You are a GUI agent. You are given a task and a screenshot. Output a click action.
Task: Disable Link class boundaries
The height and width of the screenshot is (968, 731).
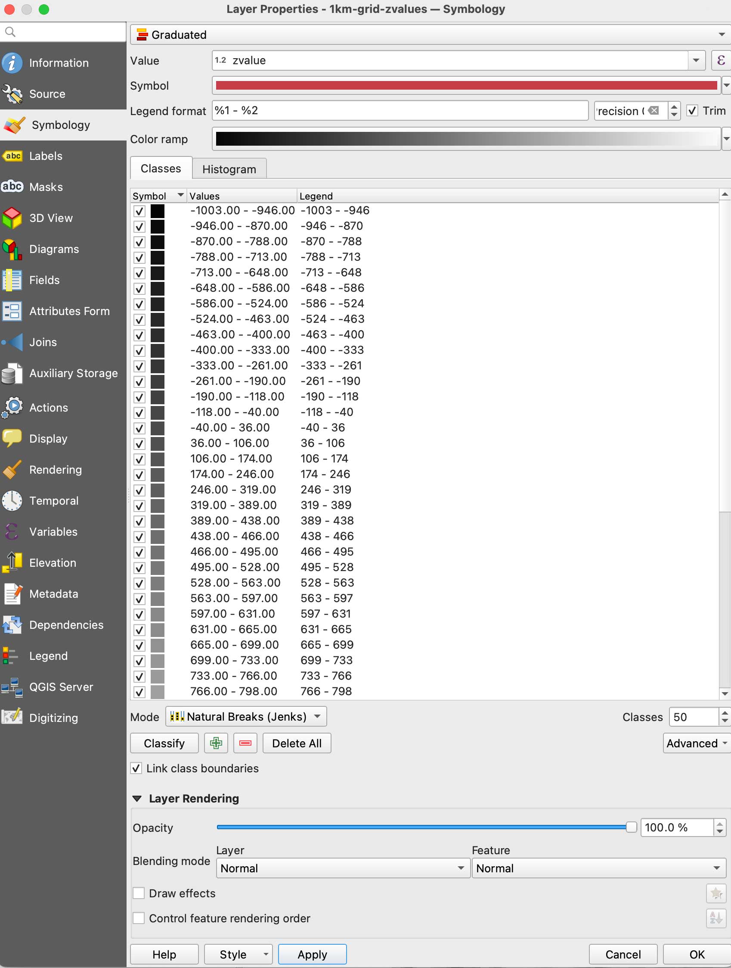click(x=136, y=768)
